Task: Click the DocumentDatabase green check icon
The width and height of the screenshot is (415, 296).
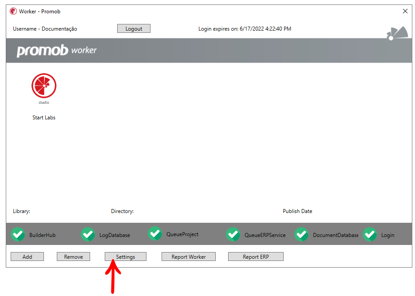Action: tap(301, 234)
